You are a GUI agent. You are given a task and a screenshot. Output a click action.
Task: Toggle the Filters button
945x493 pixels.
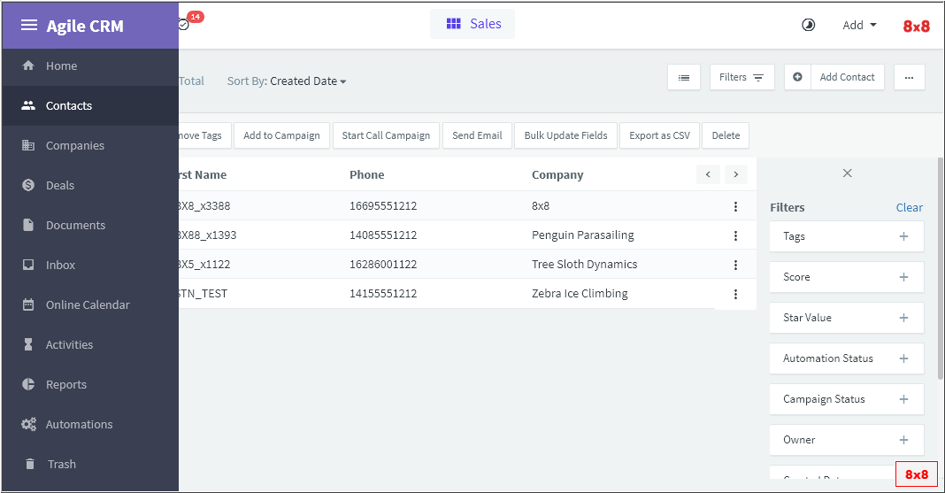coord(741,77)
